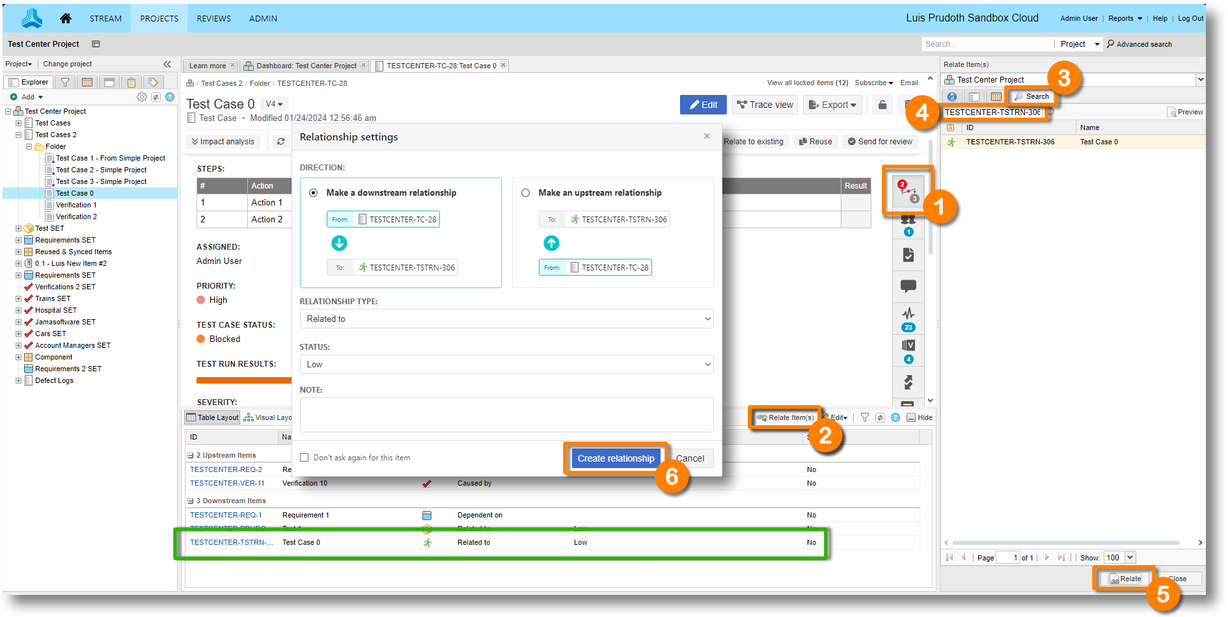Click the refresh icon beside Impact analysis

coord(280,142)
